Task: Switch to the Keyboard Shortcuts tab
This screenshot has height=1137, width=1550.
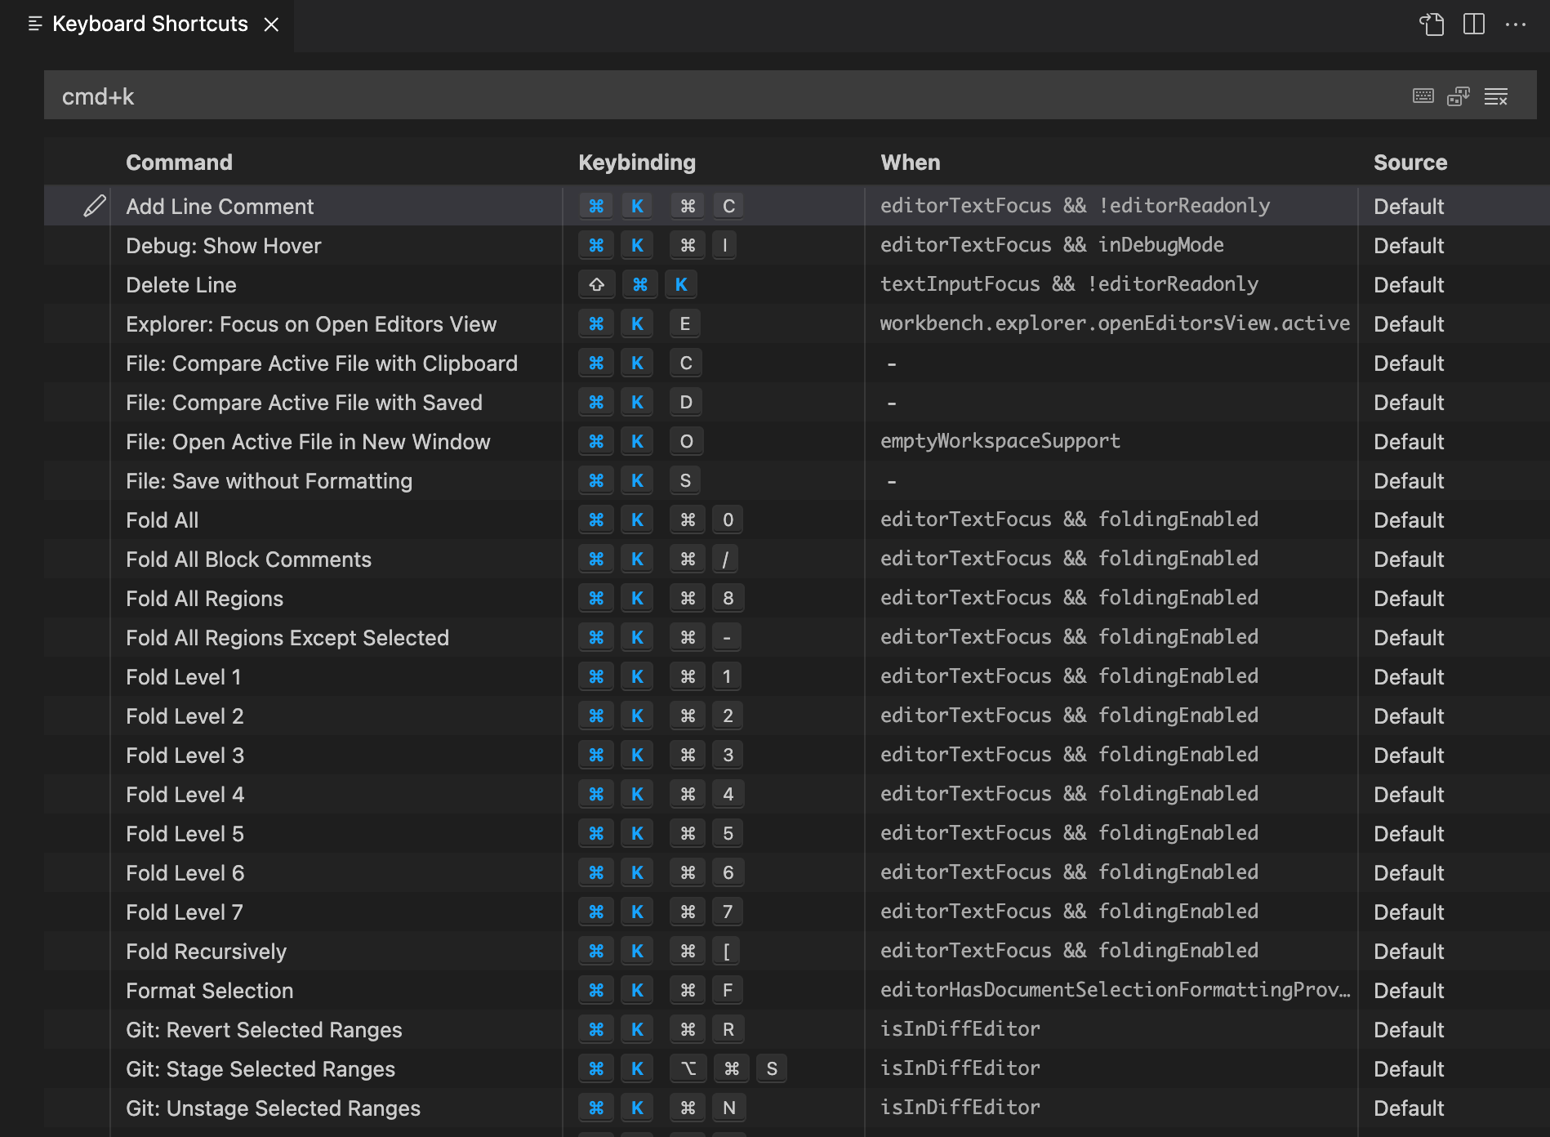Action: [x=149, y=24]
